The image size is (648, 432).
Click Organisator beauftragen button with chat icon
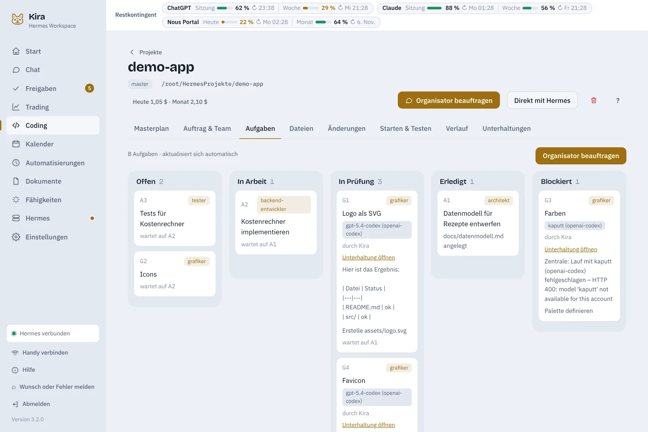(x=449, y=100)
